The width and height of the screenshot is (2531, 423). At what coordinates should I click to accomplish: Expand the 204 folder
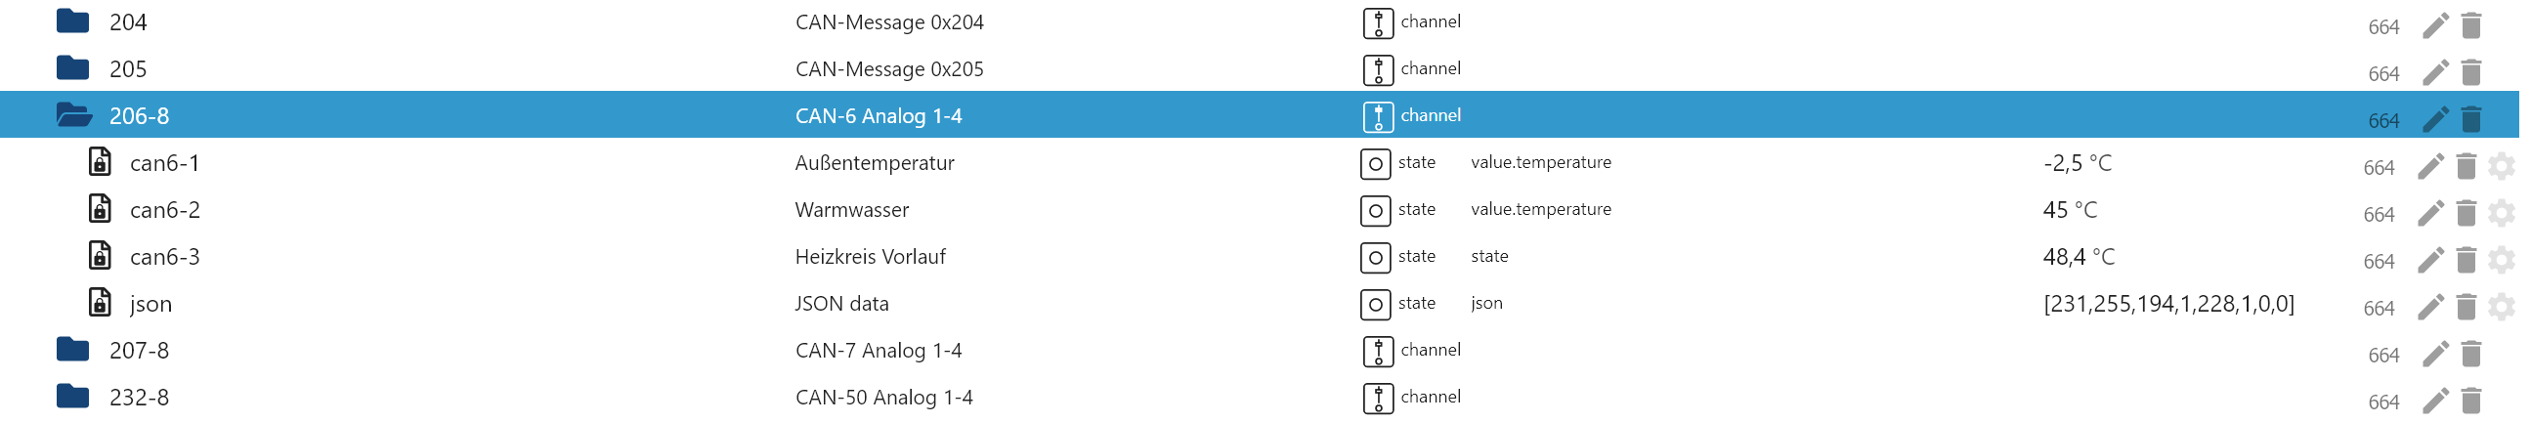point(72,21)
